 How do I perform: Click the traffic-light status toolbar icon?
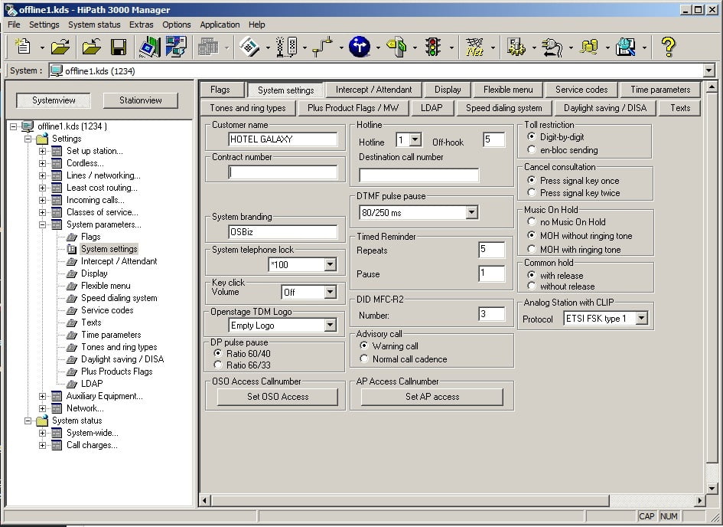click(434, 47)
